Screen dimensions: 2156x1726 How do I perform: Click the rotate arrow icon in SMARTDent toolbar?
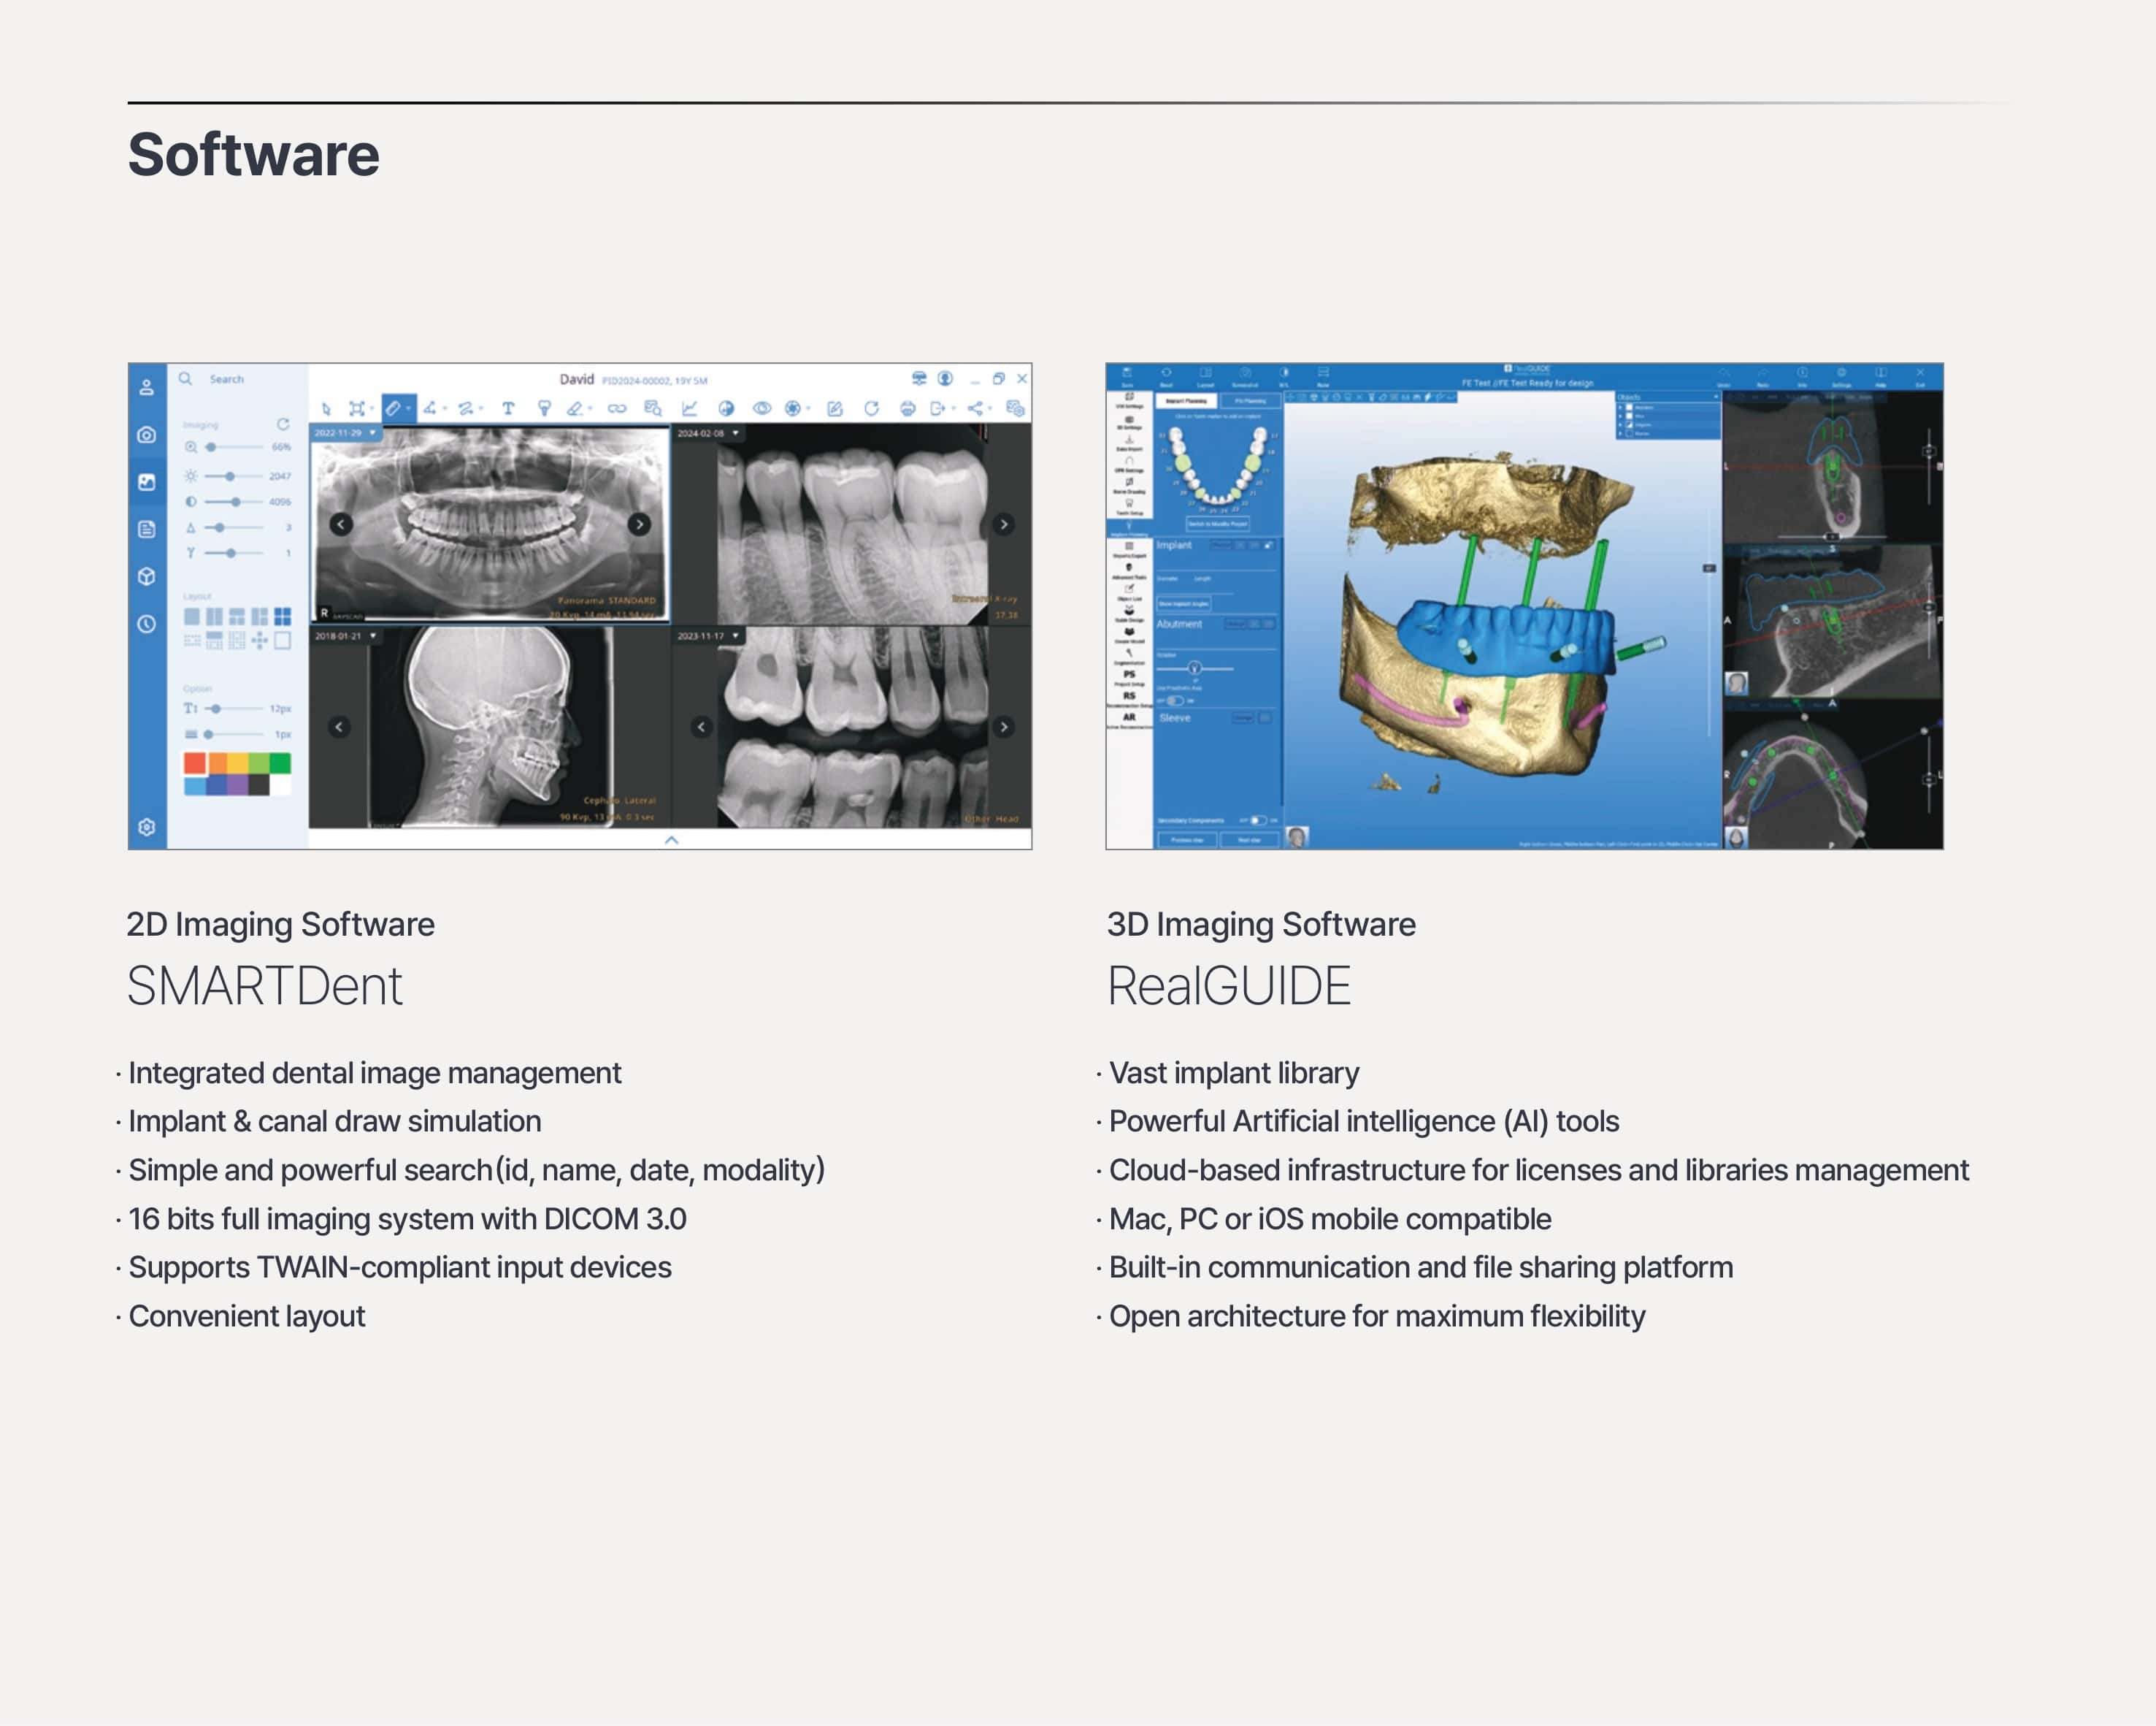click(872, 409)
